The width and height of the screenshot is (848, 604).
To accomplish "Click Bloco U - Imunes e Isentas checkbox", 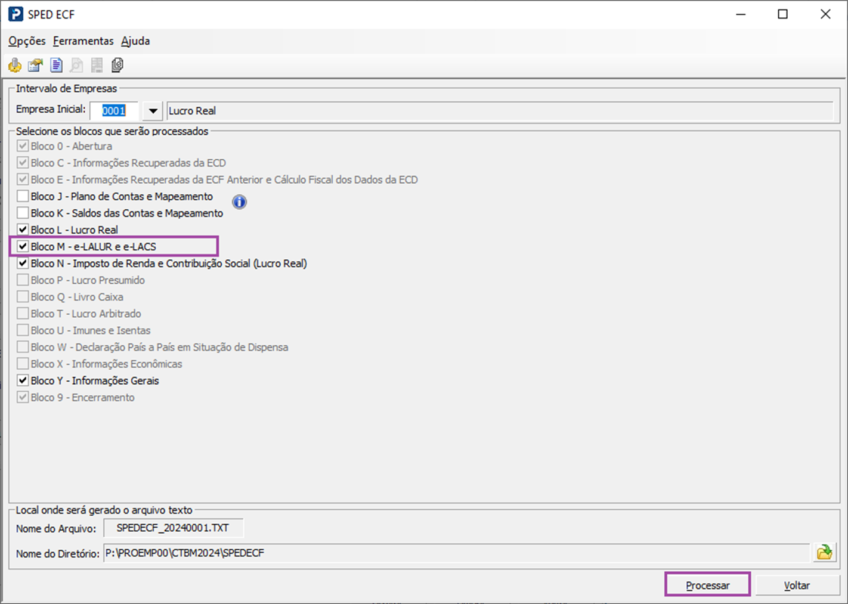I will 23,330.
